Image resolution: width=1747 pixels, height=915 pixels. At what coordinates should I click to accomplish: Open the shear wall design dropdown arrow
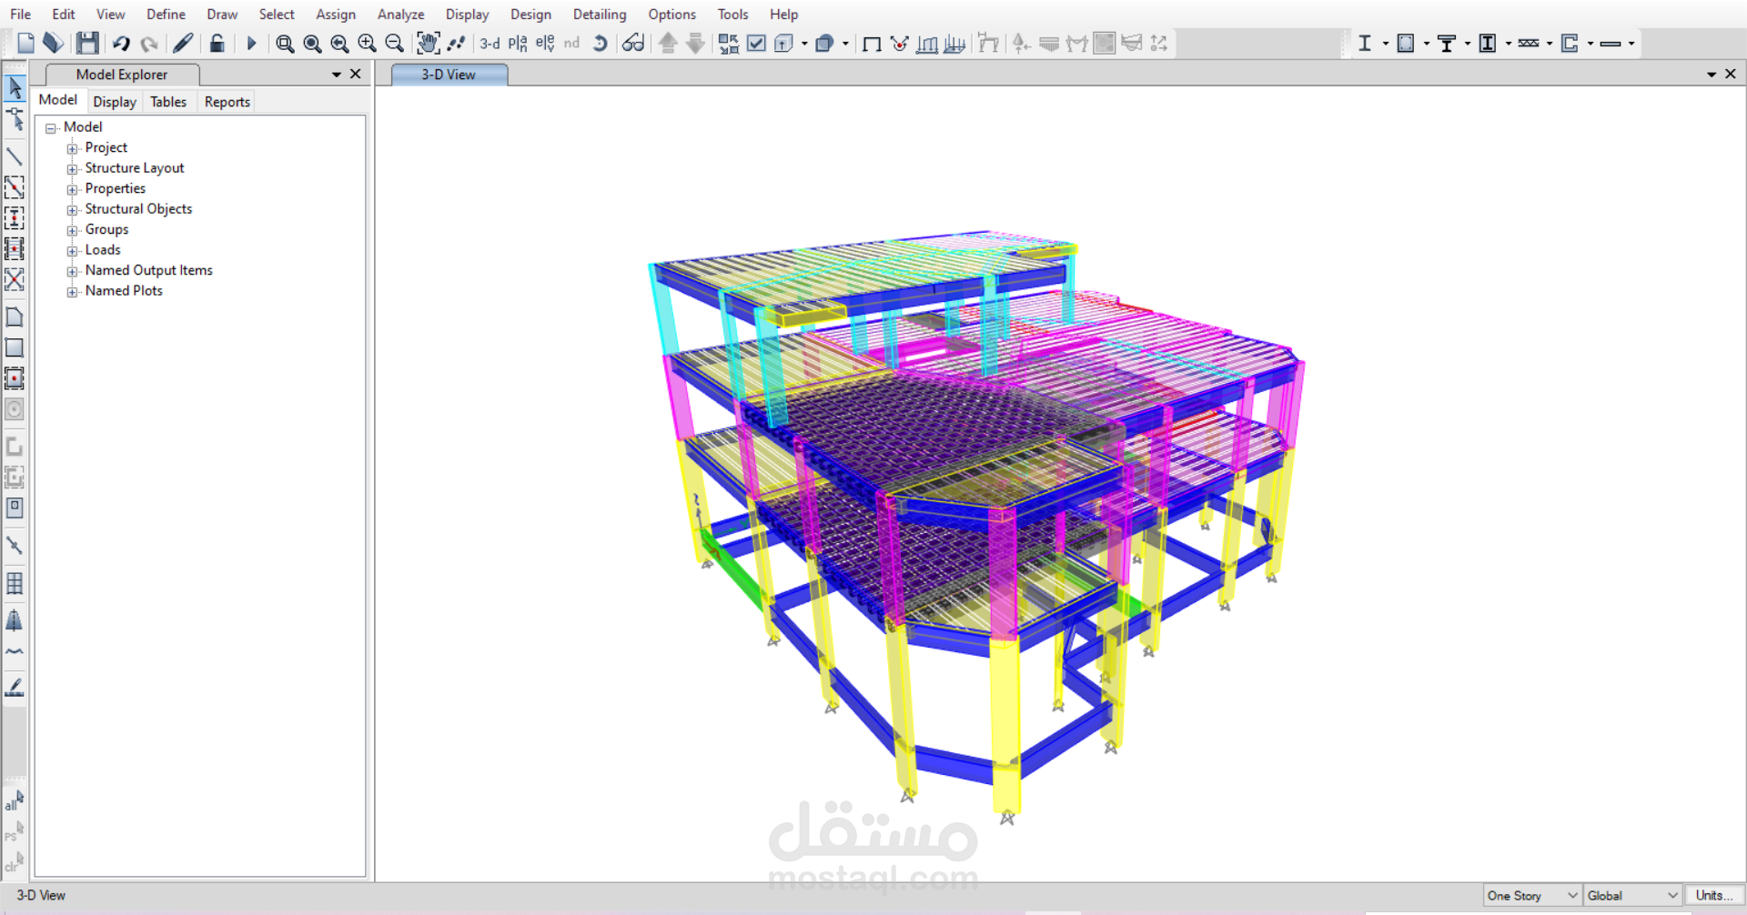tap(1590, 43)
